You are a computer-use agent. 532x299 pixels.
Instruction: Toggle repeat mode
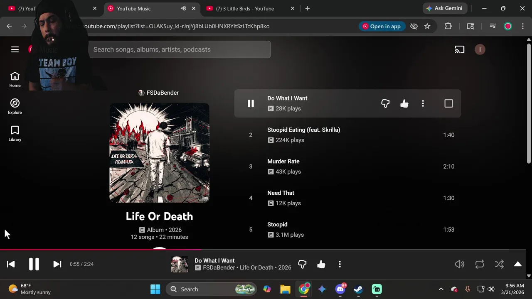[x=480, y=264]
